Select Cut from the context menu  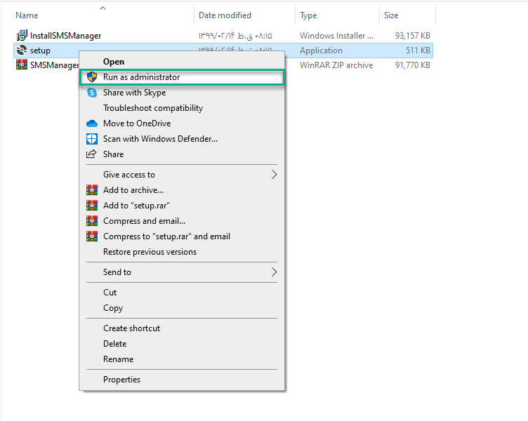pos(182,293)
